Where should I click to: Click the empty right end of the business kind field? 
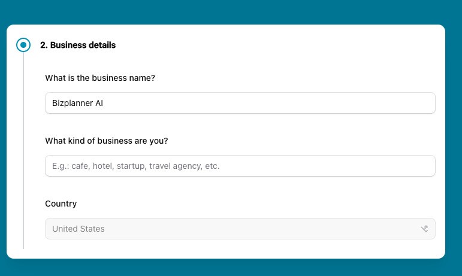point(389,166)
